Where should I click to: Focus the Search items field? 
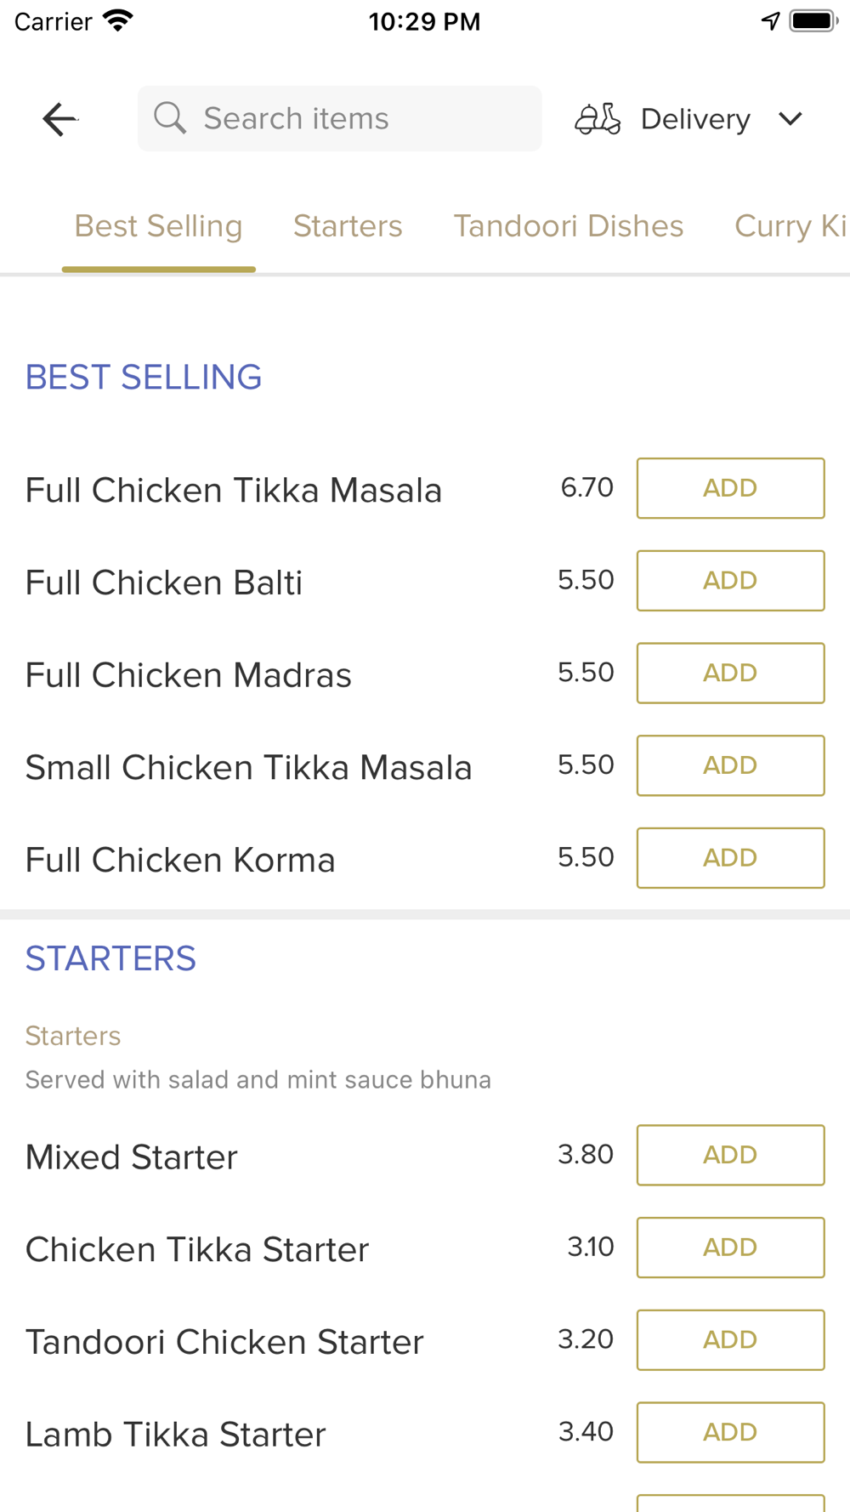357,118
